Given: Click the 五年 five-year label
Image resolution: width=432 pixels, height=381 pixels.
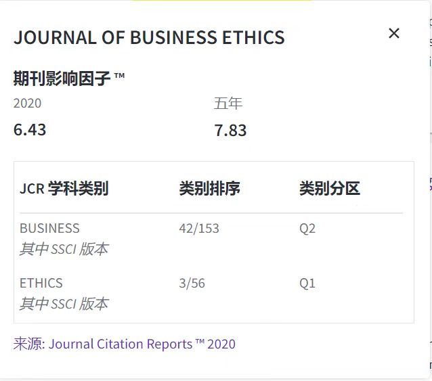Looking at the screenshot, I should [228, 104].
